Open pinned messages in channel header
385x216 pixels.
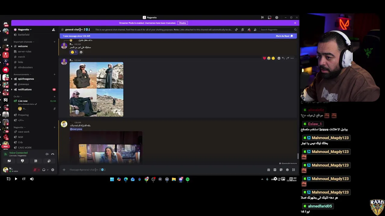249,30
